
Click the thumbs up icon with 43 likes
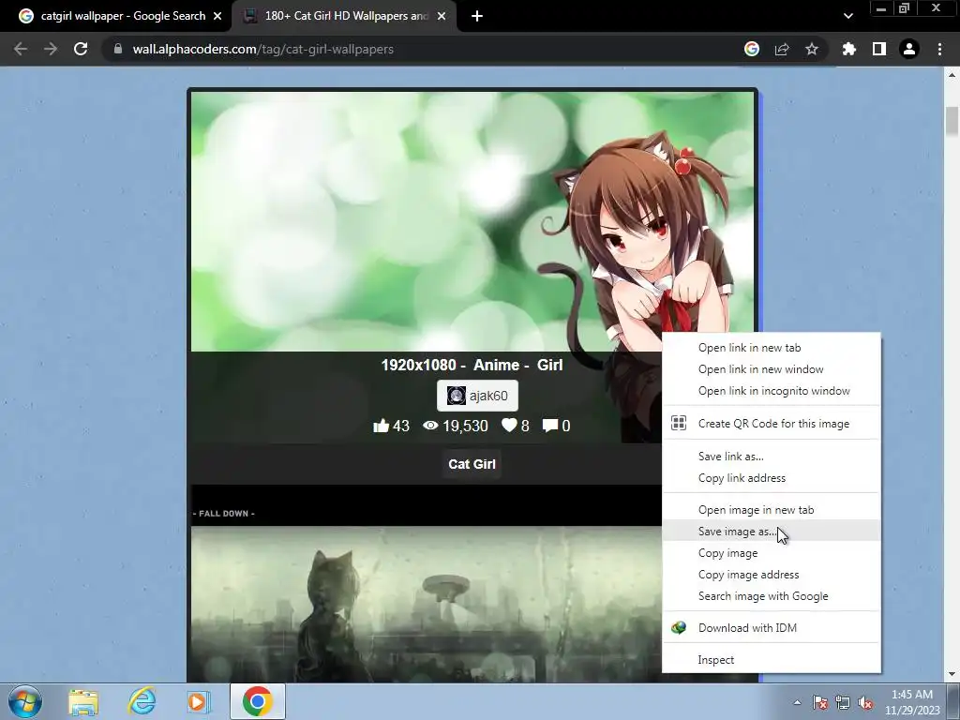click(x=381, y=426)
